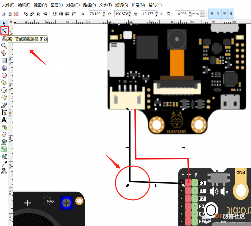Activate the Text tool

(4, 120)
